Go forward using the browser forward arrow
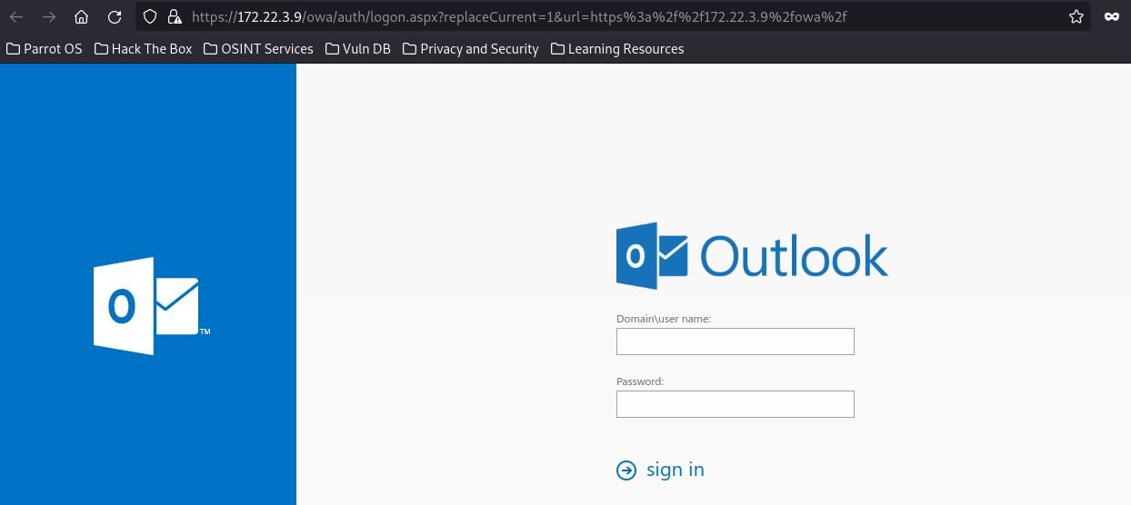This screenshot has width=1131, height=505. point(49,16)
